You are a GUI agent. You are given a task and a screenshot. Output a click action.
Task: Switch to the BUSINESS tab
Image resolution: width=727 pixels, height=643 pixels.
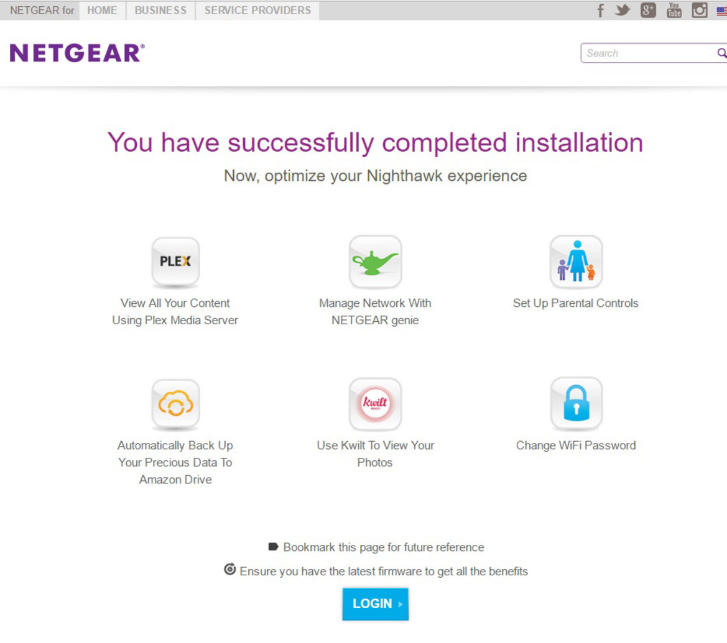click(160, 10)
